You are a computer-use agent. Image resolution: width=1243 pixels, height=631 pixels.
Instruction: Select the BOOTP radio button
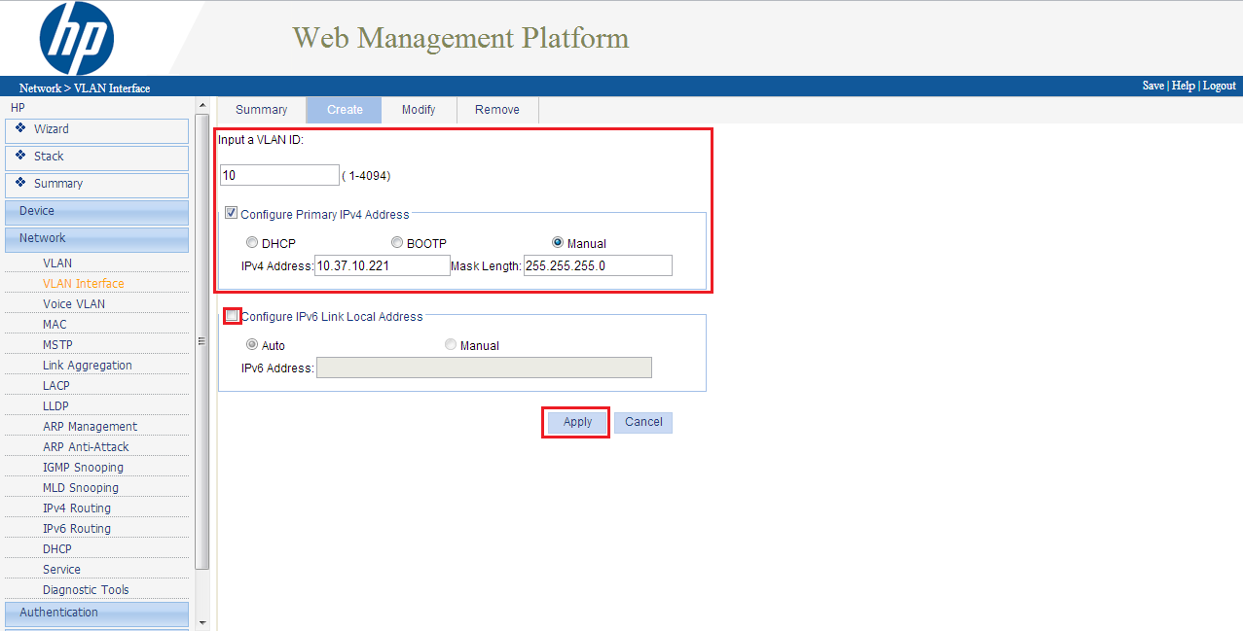click(397, 243)
